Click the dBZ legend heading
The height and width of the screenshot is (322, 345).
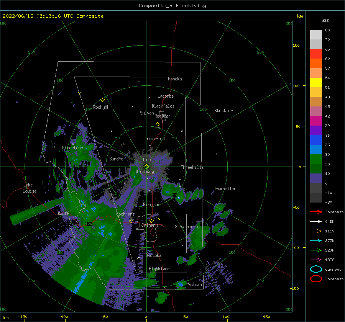(325, 21)
